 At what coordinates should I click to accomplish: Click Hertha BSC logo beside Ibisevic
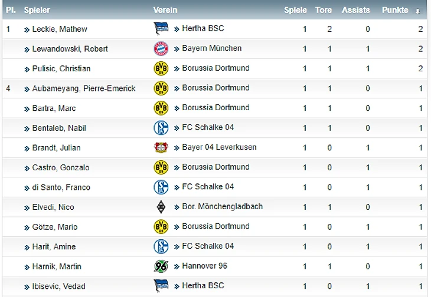[161, 286]
